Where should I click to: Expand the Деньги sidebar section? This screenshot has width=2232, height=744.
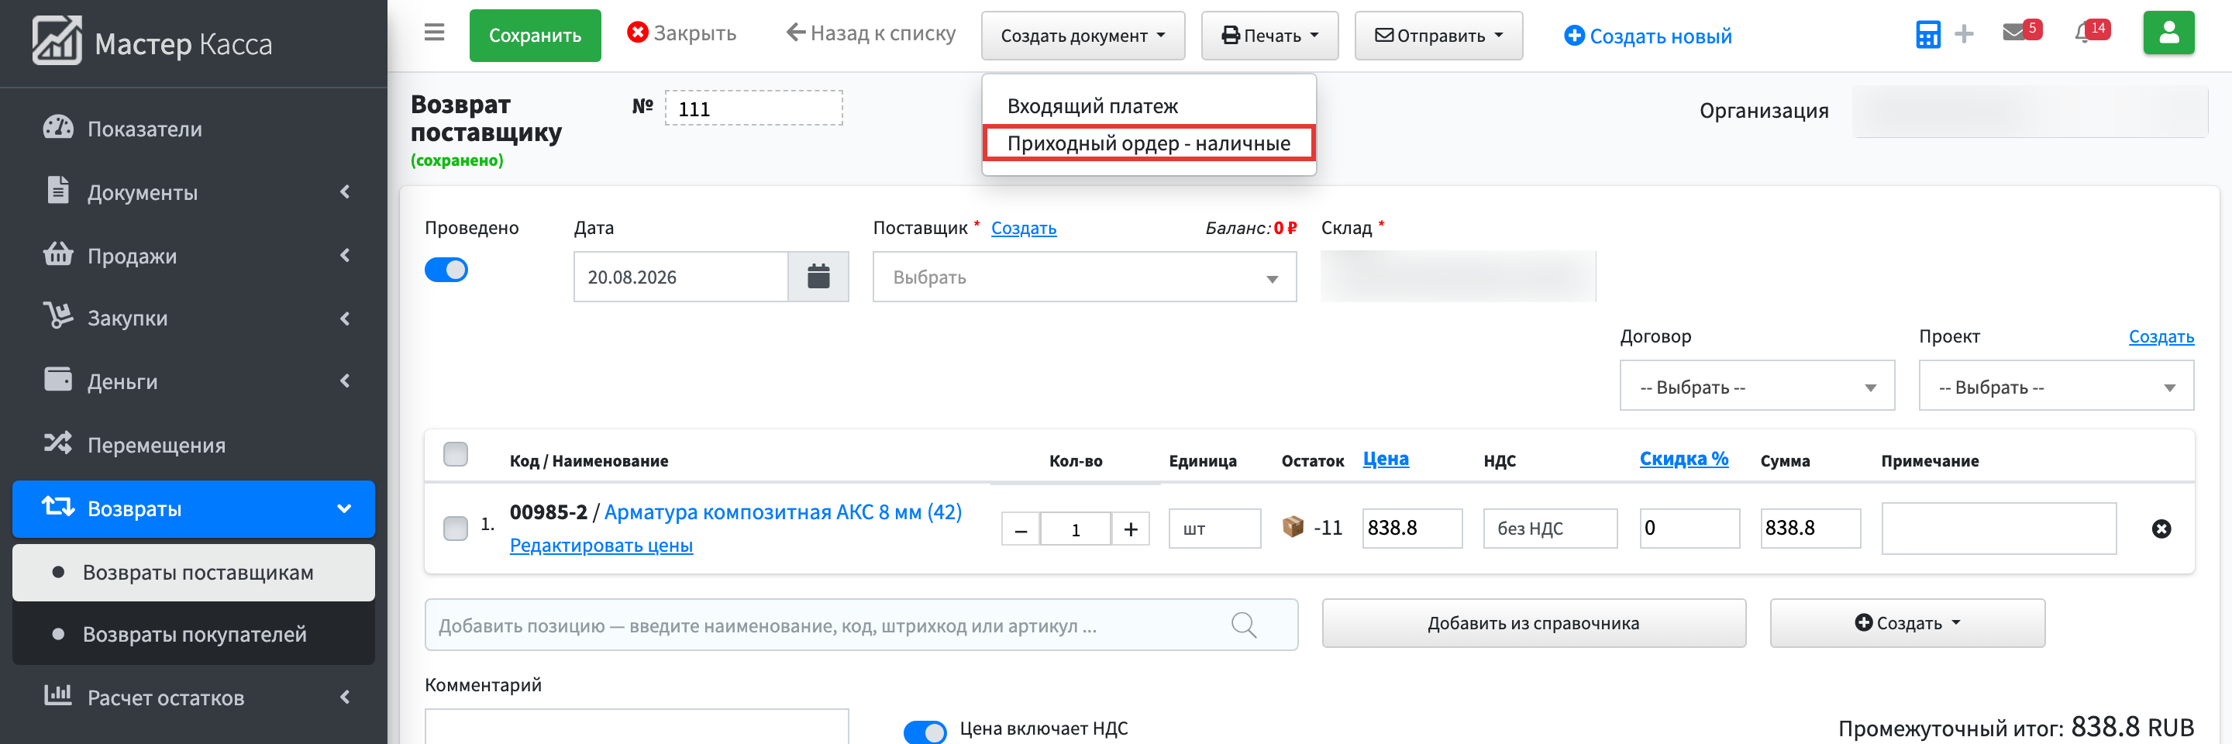pyautogui.click(x=345, y=381)
